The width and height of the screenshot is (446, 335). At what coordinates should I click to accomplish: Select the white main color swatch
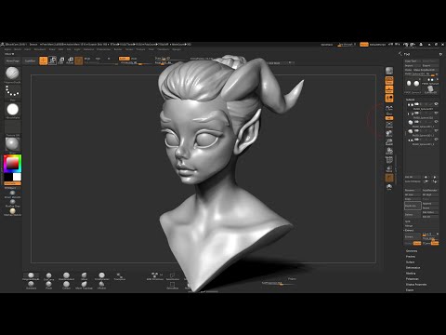(x=17, y=177)
